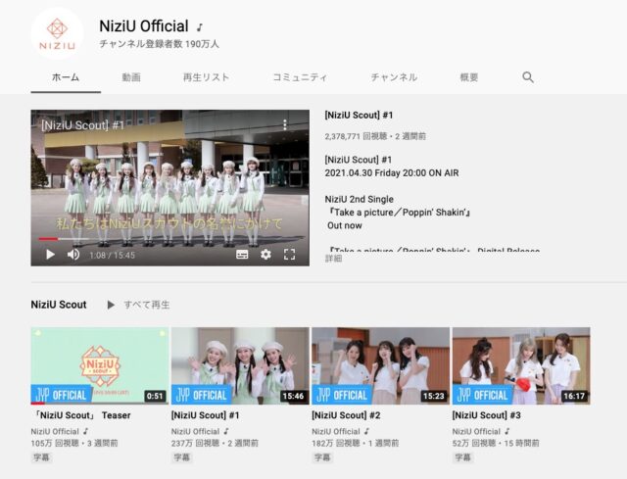Screen dimensions: 627x479
Task: Open the [NiziU Scout] #3 thumbnail
Action: 521,365
